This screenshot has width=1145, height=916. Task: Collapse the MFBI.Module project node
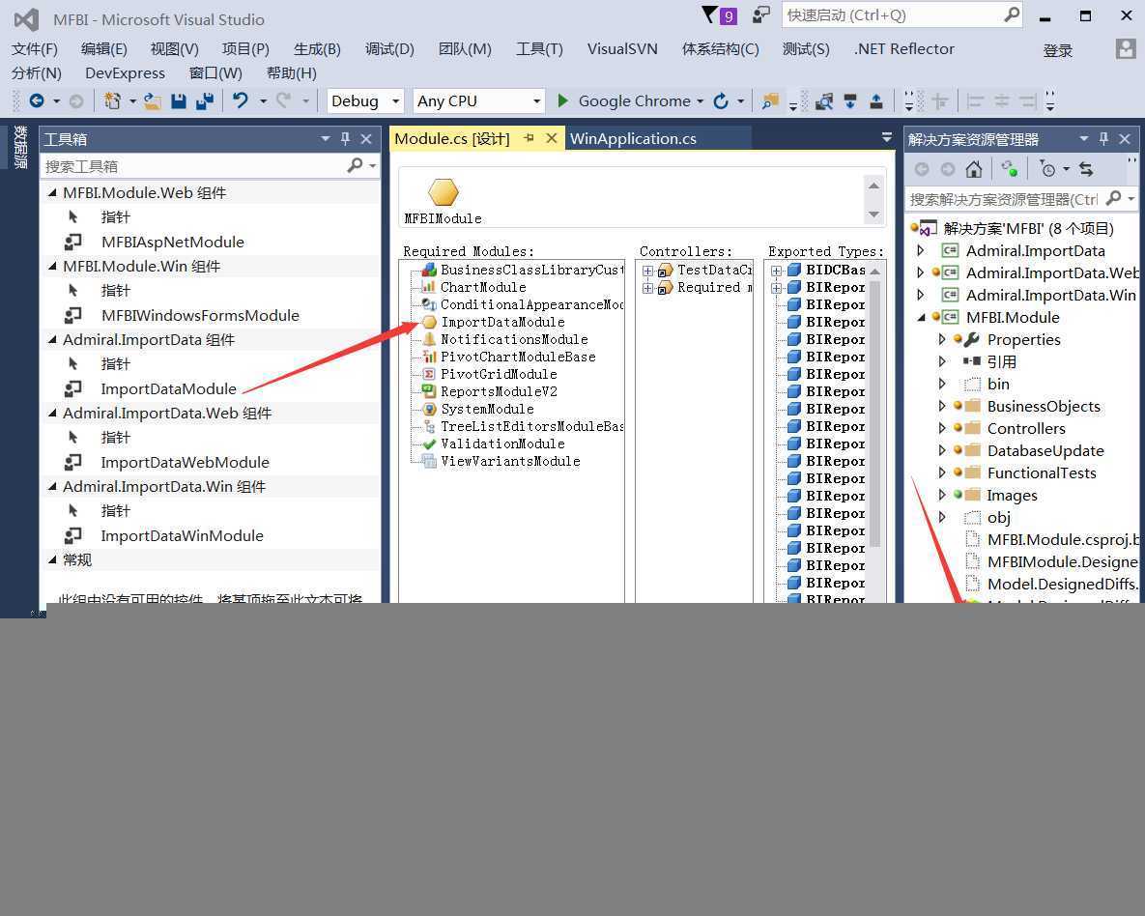click(x=920, y=317)
